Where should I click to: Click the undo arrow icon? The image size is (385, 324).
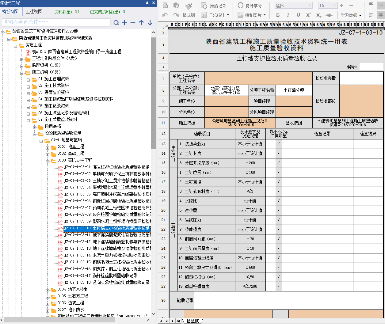[165, 15]
